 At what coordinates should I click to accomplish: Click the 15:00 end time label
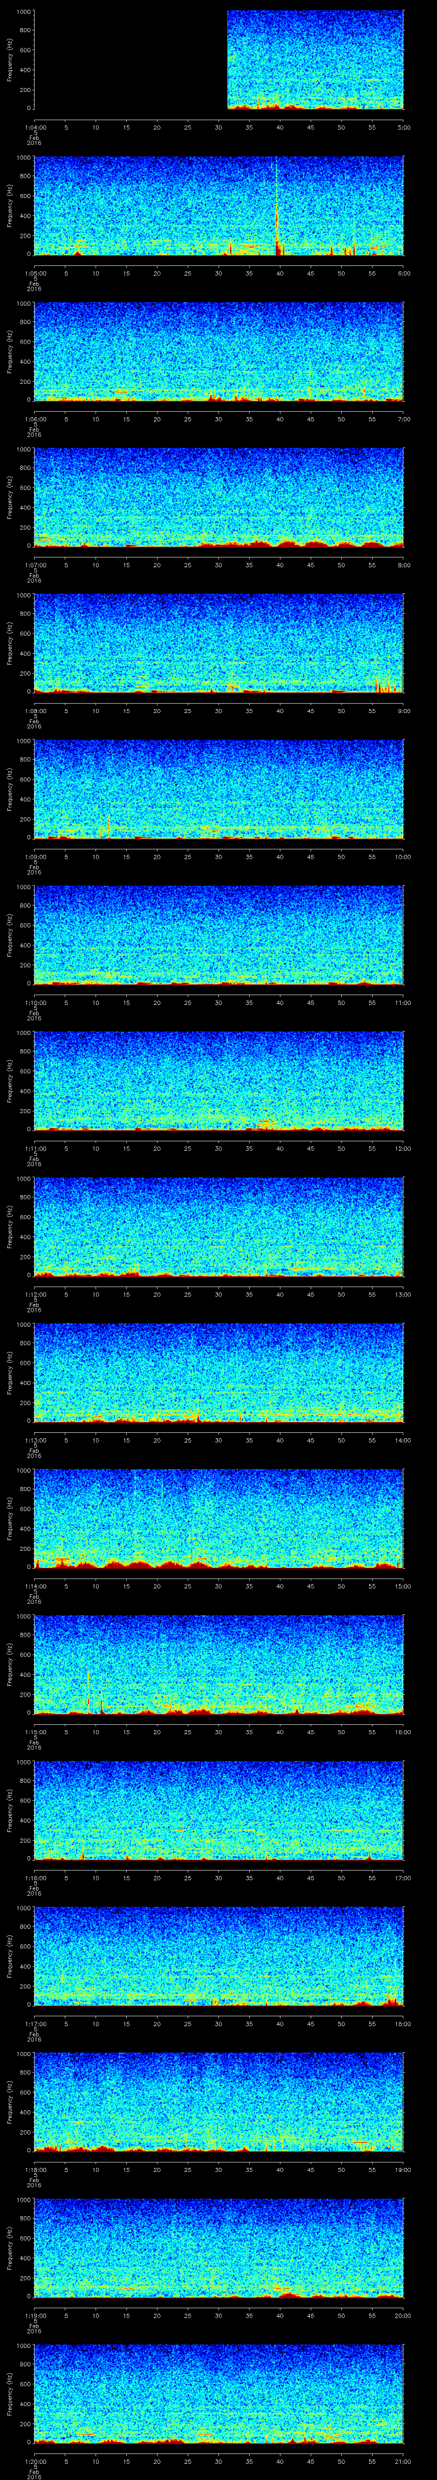pyautogui.click(x=403, y=1586)
